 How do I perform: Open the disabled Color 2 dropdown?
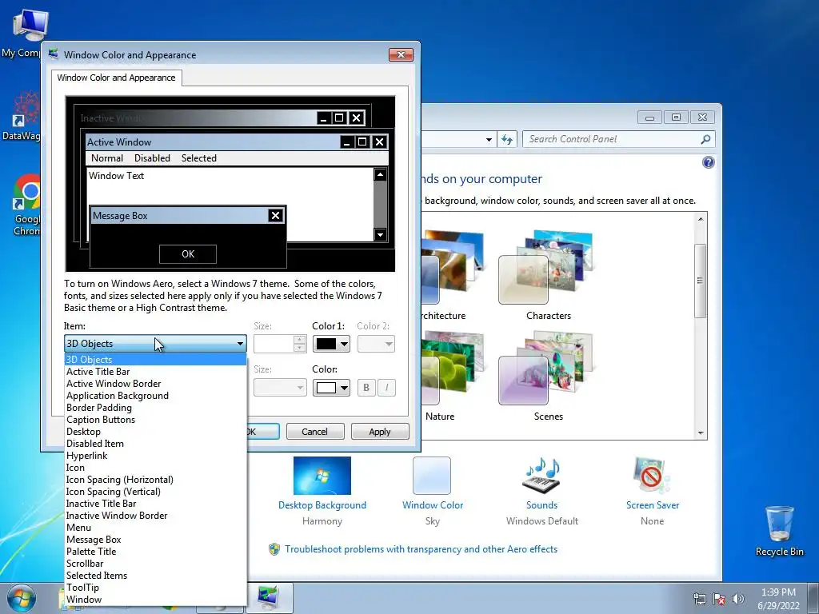click(376, 344)
